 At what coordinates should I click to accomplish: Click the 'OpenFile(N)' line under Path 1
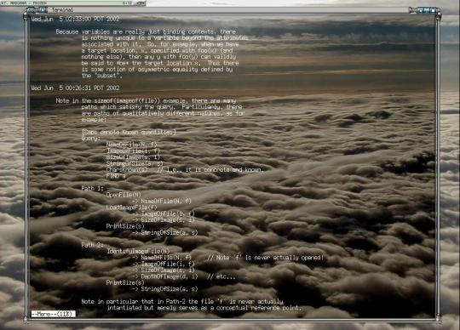pos(124,195)
